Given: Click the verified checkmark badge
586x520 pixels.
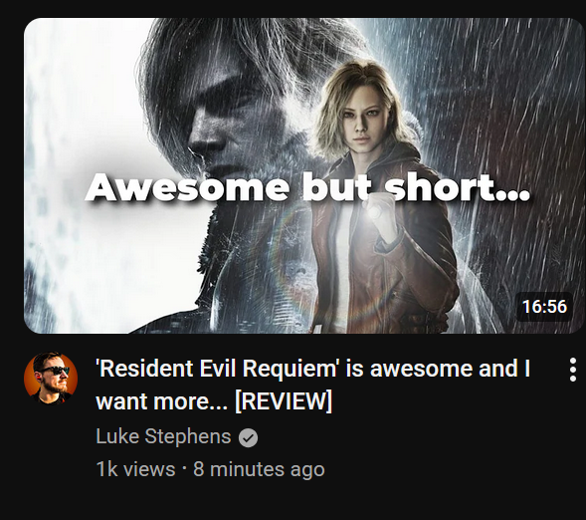Looking at the screenshot, I should coord(248,437).
